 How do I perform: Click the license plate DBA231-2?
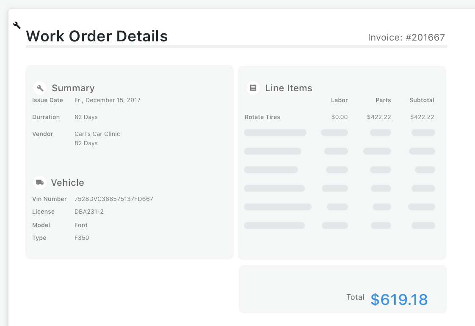pos(89,212)
